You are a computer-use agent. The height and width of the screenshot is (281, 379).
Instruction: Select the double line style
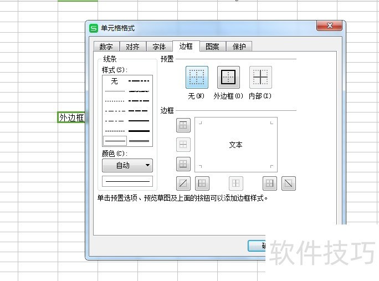pyautogui.click(x=139, y=141)
